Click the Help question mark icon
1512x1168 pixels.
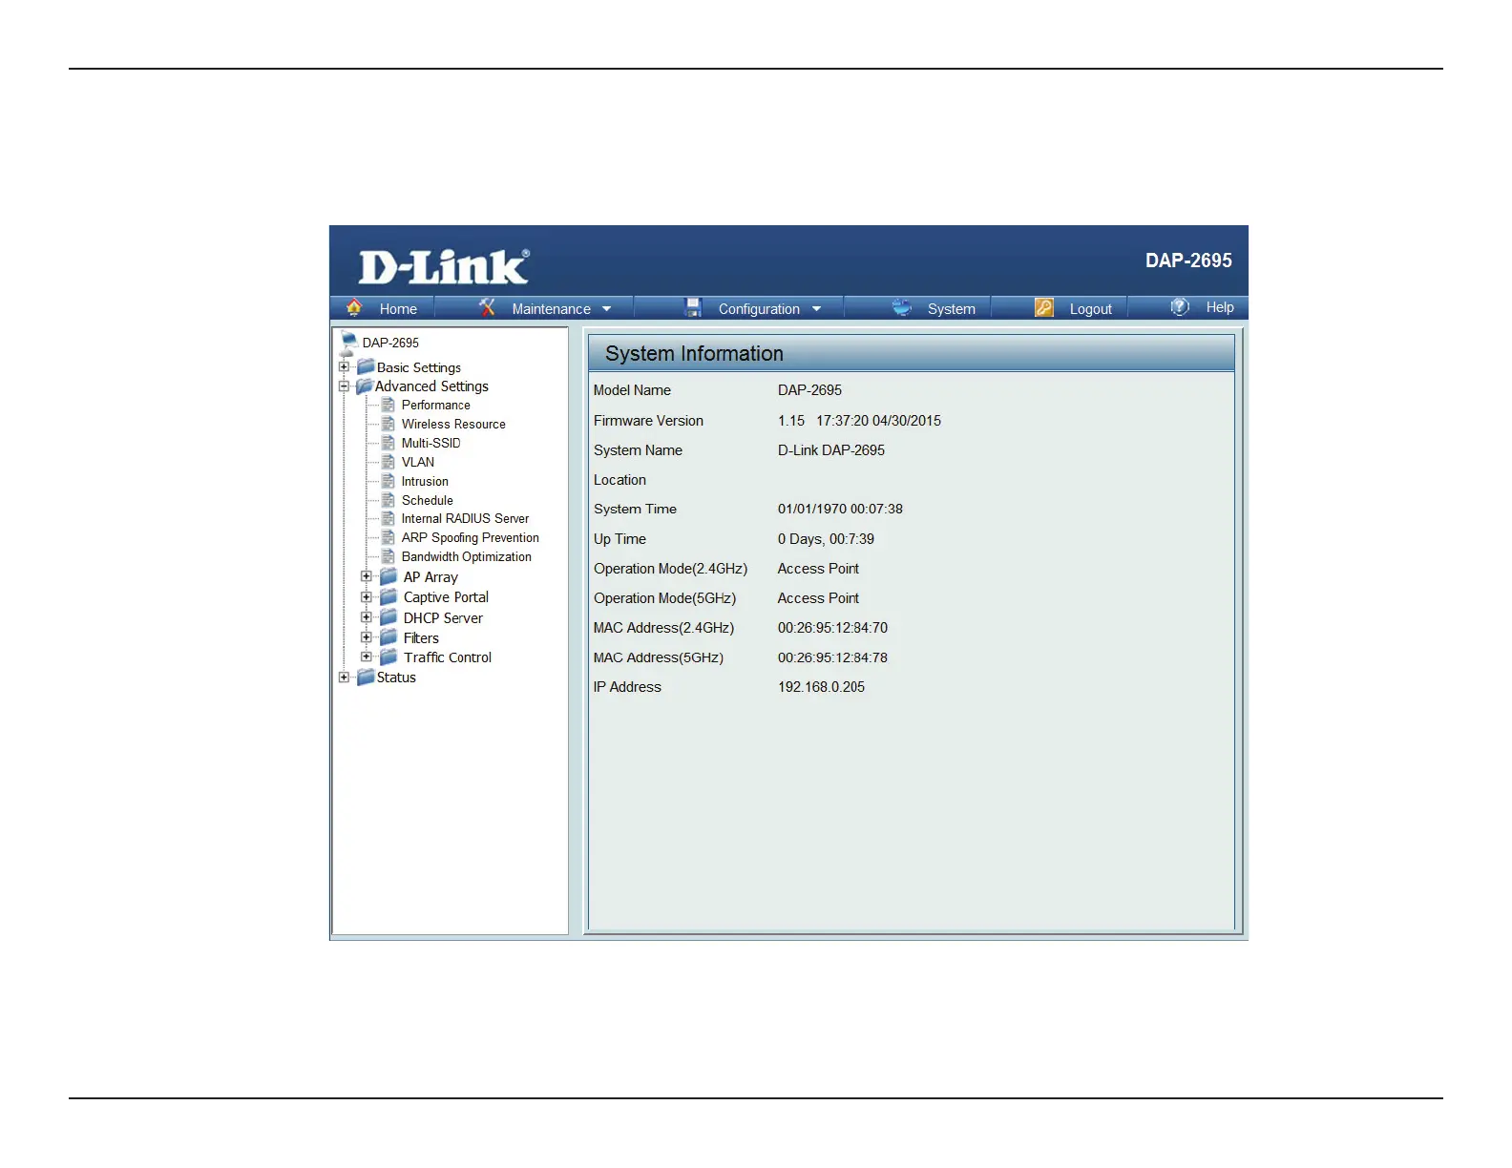coord(1180,306)
